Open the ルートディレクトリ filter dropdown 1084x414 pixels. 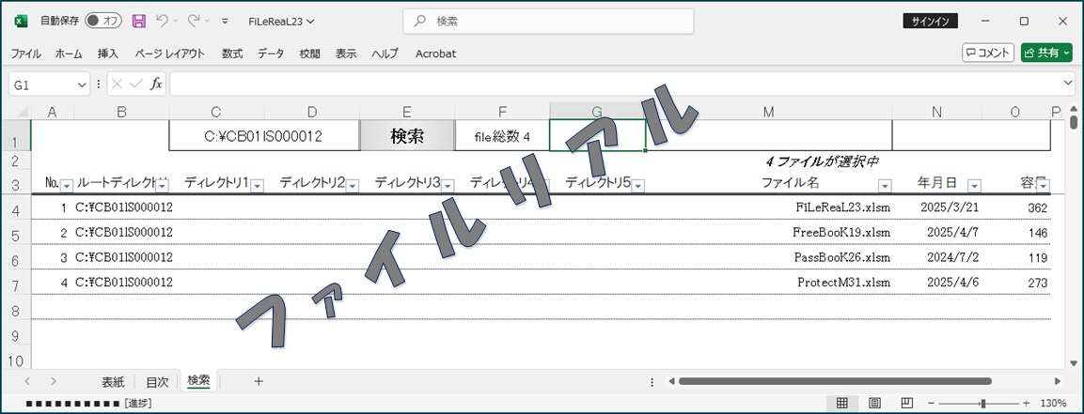pos(163,185)
